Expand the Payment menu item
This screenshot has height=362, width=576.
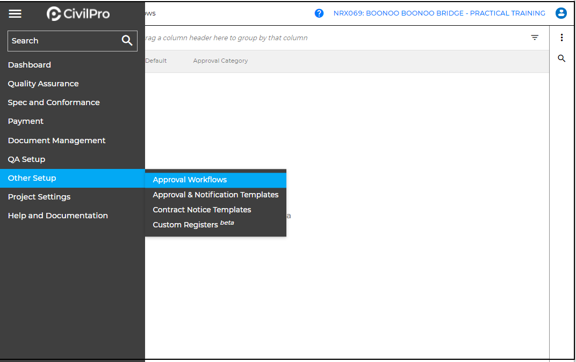coord(26,121)
